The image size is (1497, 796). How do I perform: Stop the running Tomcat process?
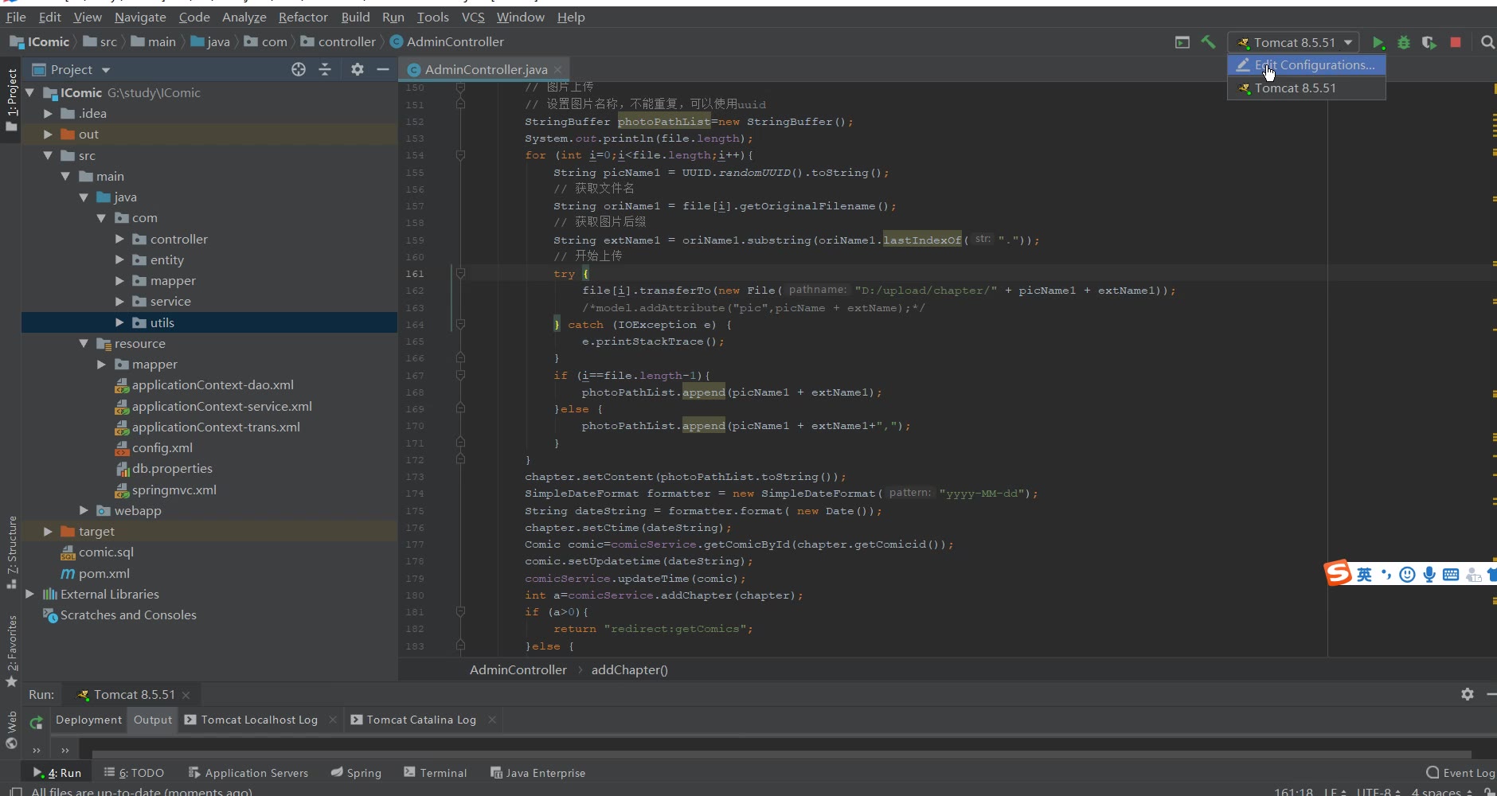coord(1456,43)
